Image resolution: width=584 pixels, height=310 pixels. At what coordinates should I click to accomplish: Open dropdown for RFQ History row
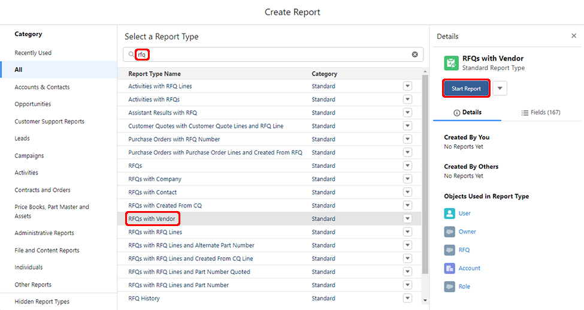click(407, 299)
